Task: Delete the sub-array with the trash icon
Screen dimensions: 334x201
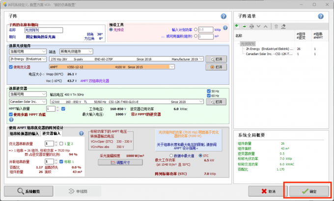Action: [x=276, y=26]
